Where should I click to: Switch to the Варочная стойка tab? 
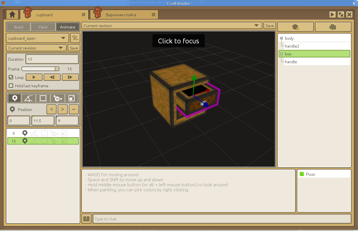(x=121, y=15)
